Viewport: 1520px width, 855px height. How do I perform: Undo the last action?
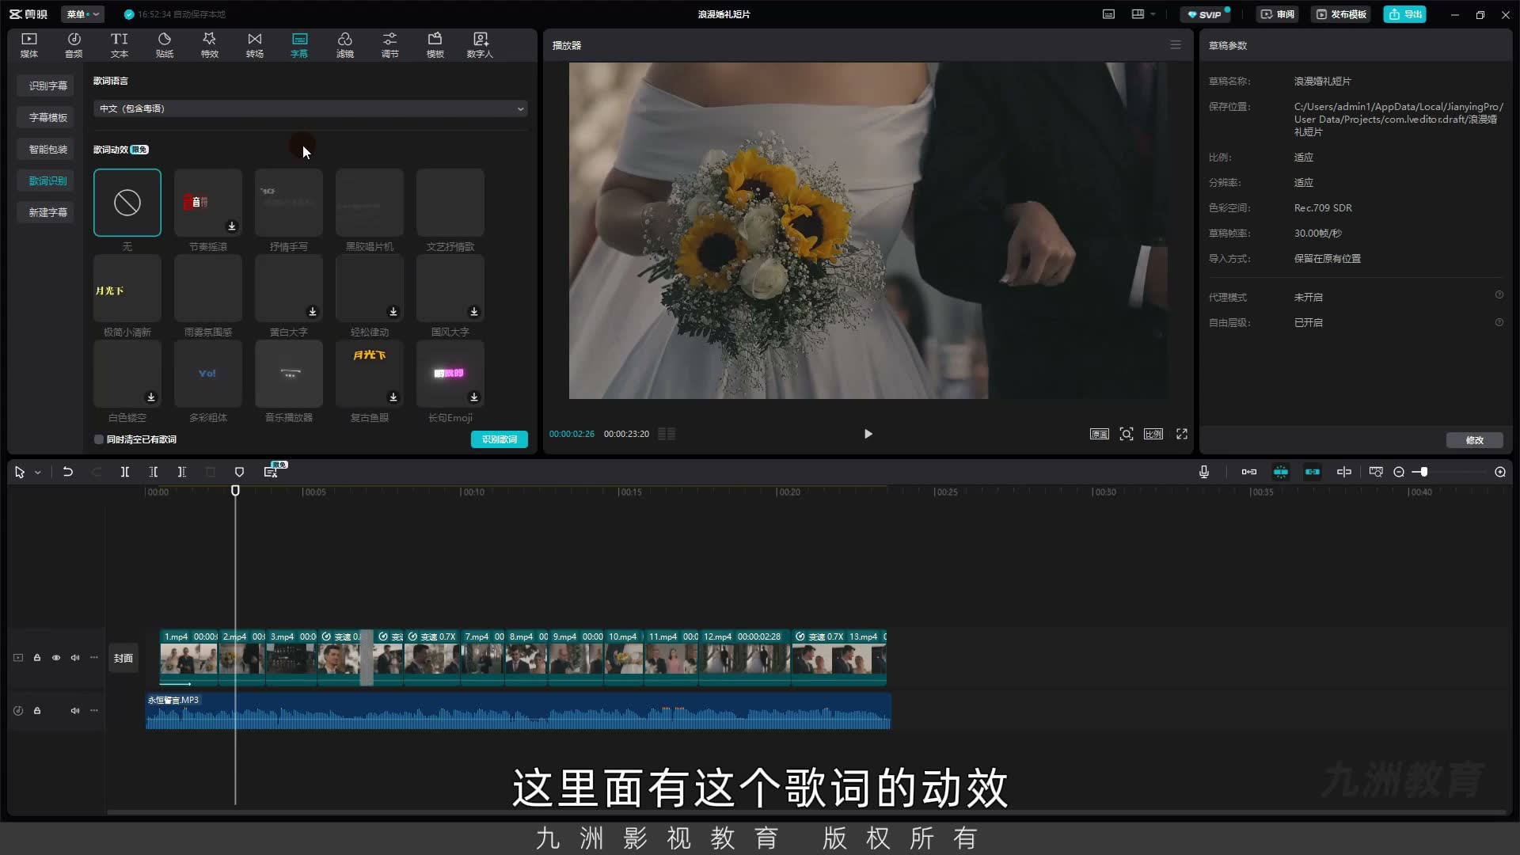point(68,472)
